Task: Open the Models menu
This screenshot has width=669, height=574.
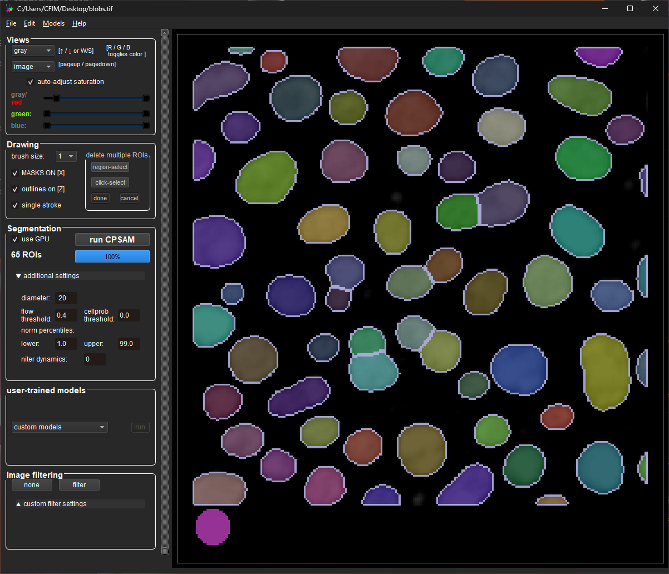Action: 53,23
